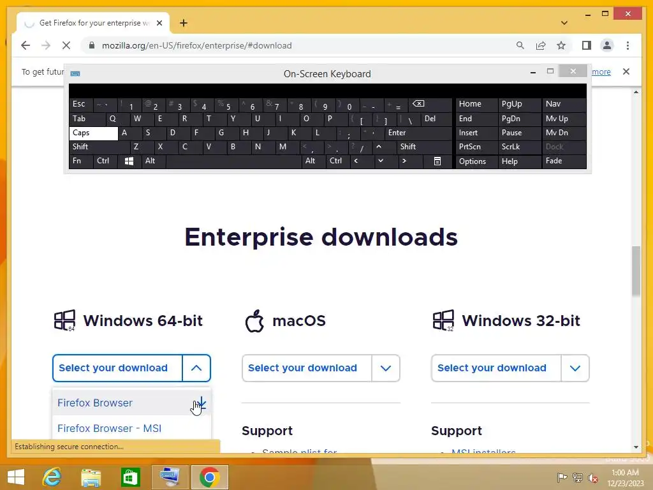Screen dimensions: 653x490
Task: Toggle the Caps key on the On-Screen Keyboard
Action: click(94, 133)
